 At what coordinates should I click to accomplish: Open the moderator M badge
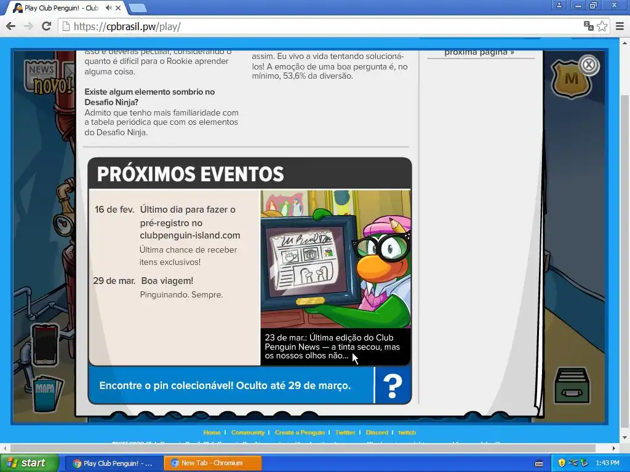pos(570,79)
